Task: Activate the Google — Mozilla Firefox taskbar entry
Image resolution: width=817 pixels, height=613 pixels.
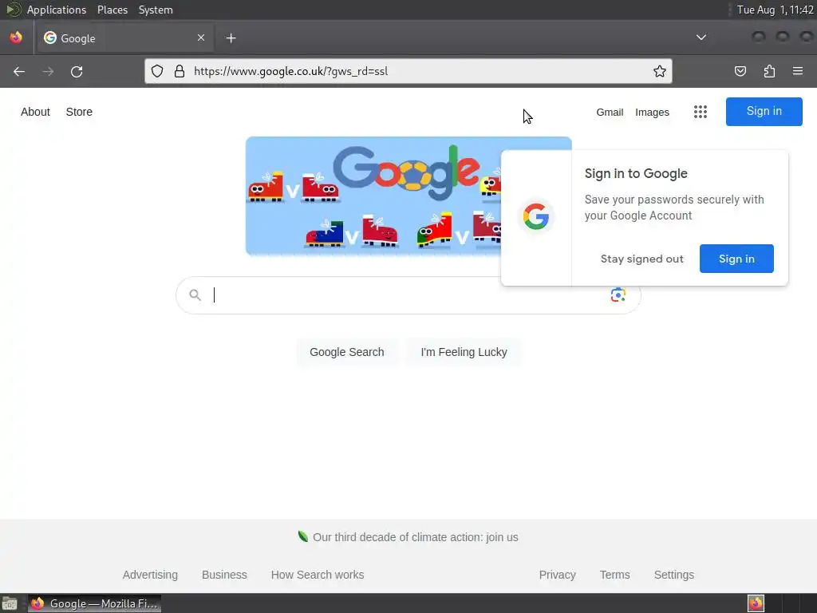Action: coord(94,603)
